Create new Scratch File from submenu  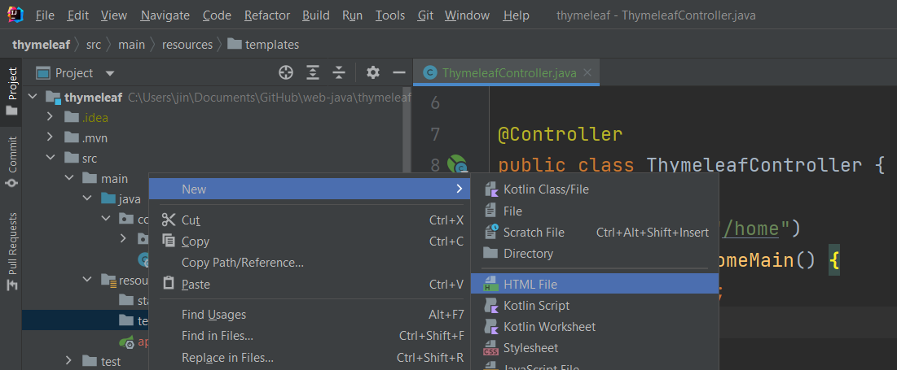[x=595, y=233]
